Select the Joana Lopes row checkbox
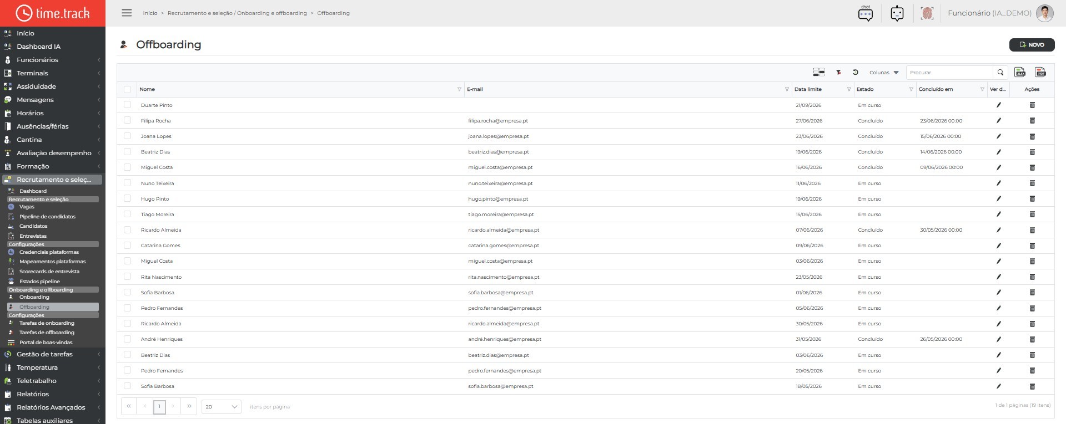The width and height of the screenshot is (1066, 424). pyautogui.click(x=127, y=136)
